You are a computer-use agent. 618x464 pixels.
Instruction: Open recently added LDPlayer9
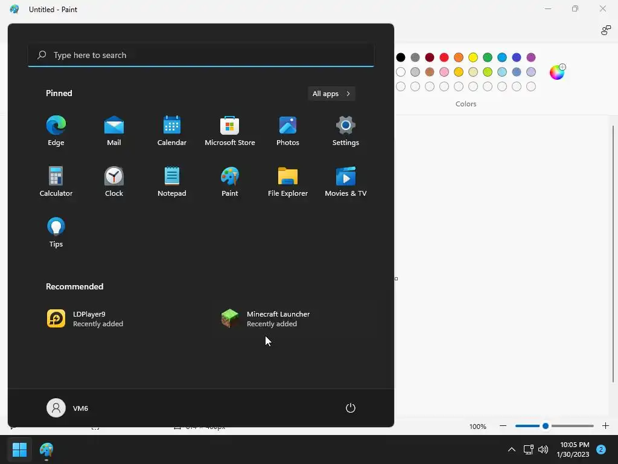pos(121,319)
